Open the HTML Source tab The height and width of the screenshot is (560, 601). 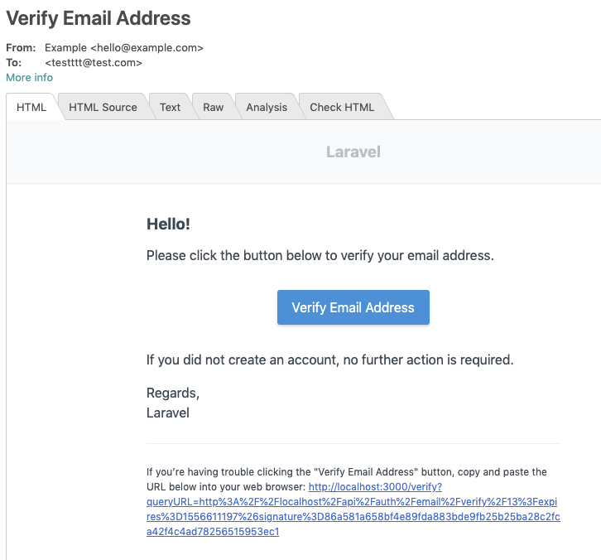[x=103, y=107]
